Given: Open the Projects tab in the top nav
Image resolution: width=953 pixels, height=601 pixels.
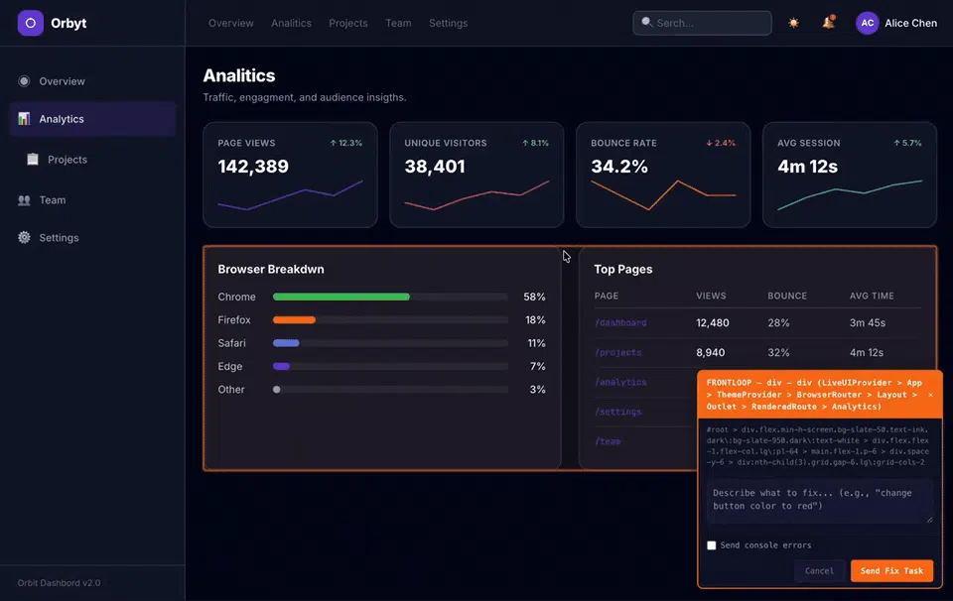Looking at the screenshot, I should [x=348, y=23].
